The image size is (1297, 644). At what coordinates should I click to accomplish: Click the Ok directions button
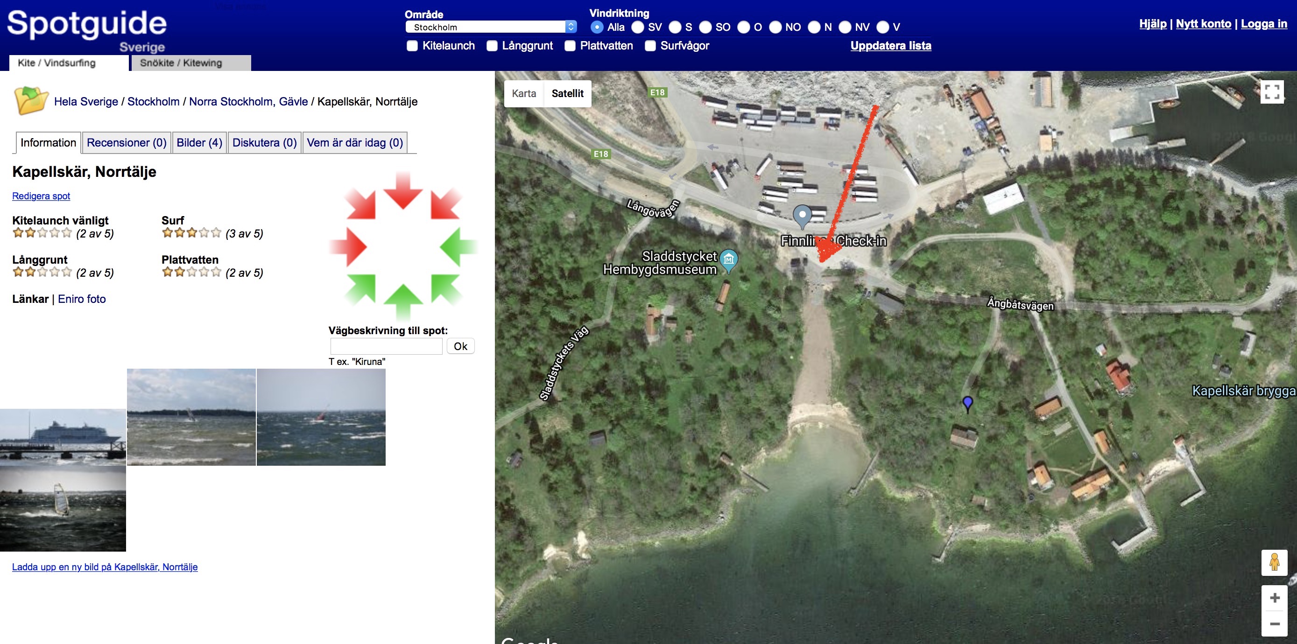tap(460, 346)
